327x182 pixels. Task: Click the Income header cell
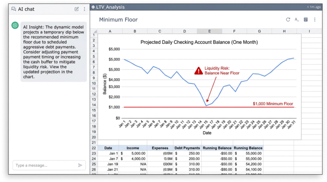coord(133,148)
